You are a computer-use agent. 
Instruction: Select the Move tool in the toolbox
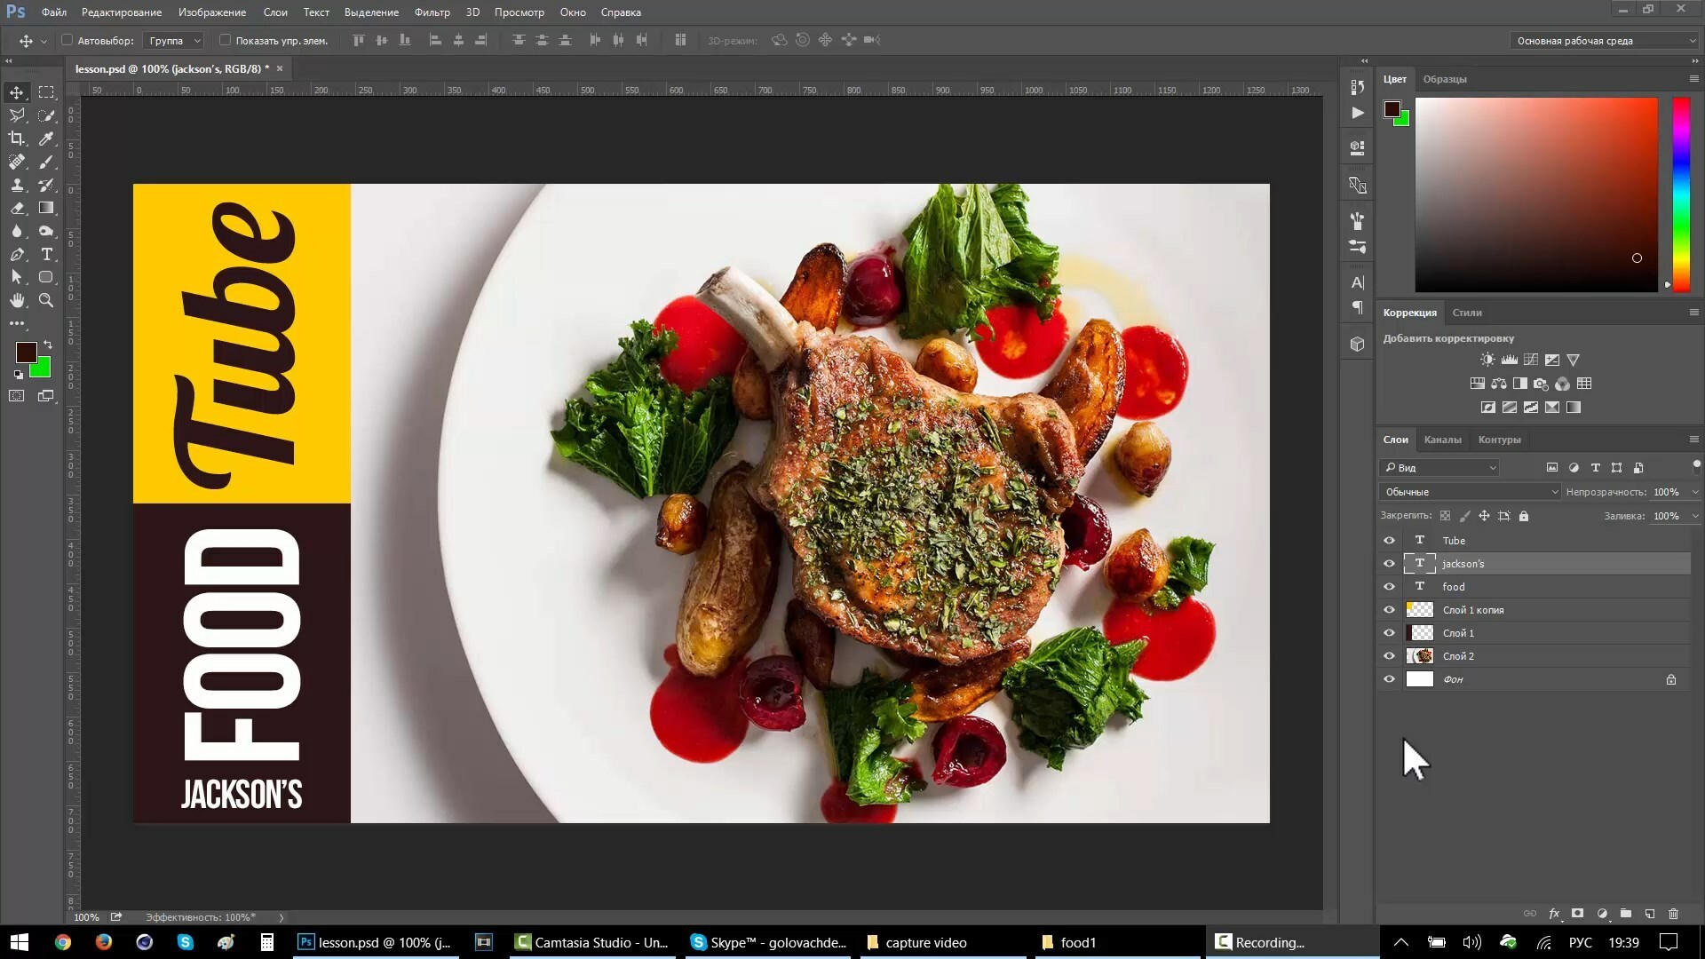17,92
